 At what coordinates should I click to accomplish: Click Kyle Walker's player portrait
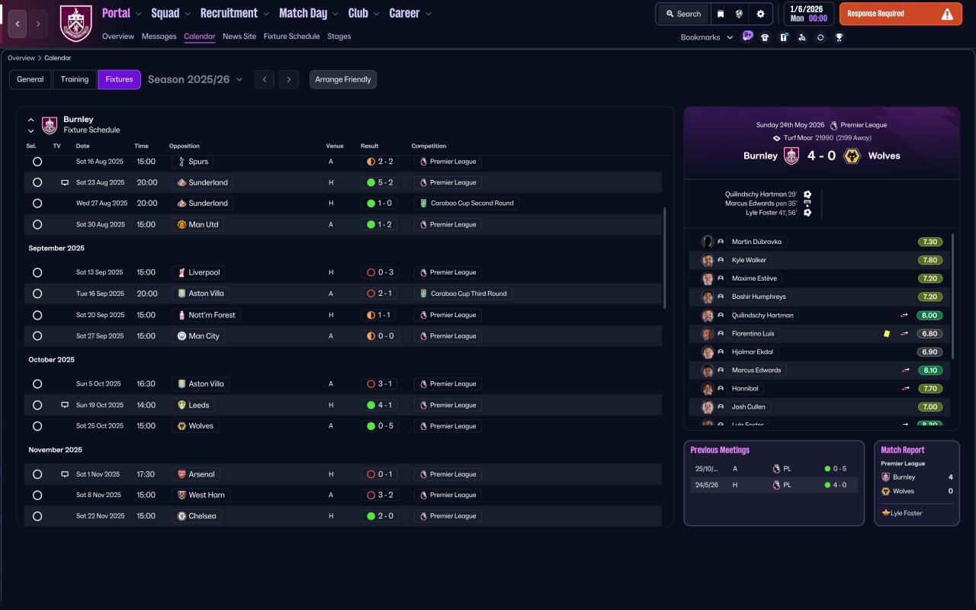[x=708, y=260]
